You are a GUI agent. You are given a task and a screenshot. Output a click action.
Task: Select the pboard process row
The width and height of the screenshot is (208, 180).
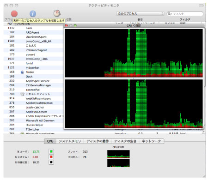33,54
